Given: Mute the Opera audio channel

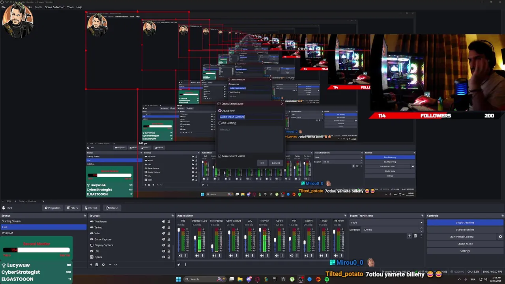Looking at the screenshot, I should (x=277, y=256).
